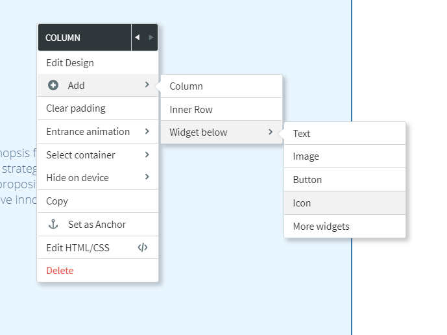Insert a Button widget below
The height and width of the screenshot is (335, 447).
point(308,180)
